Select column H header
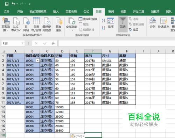This screenshot has width=175, height=138. click(127, 51)
